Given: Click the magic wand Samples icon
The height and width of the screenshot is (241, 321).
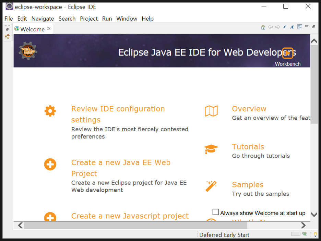Looking at the screenshot, I should pos(211,186).
